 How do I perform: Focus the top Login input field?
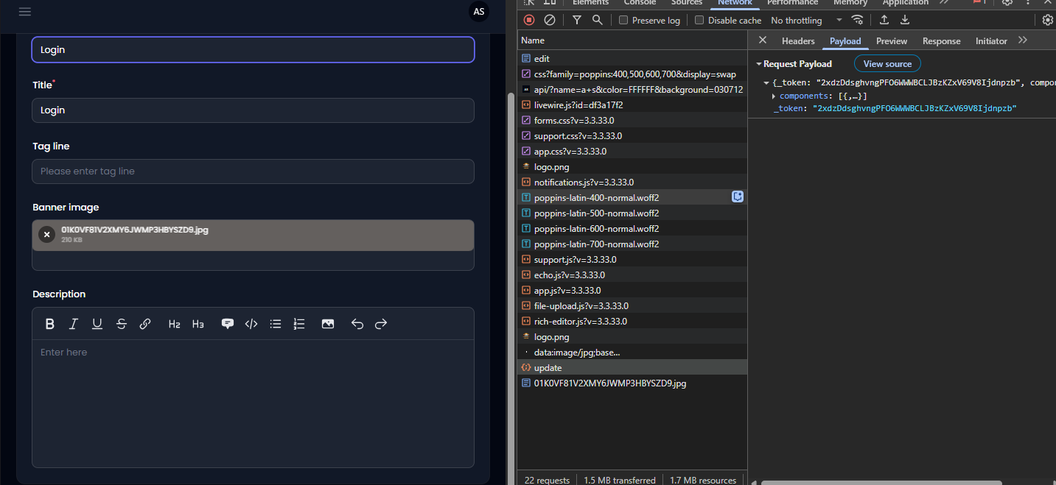[253, 50]
